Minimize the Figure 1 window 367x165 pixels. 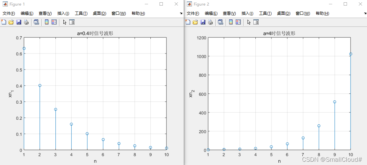(146, 4)
